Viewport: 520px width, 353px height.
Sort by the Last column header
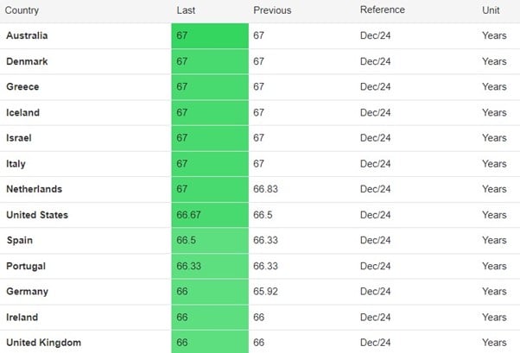tap(185, 10)
